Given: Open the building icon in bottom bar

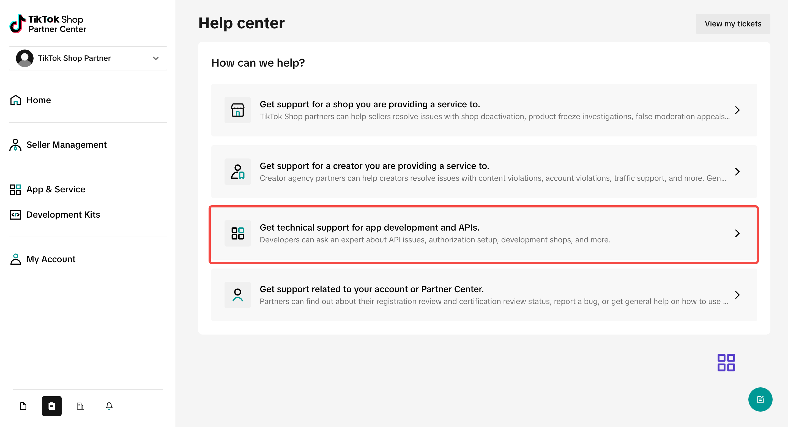Looking at the screenshot, I should 80,406.
